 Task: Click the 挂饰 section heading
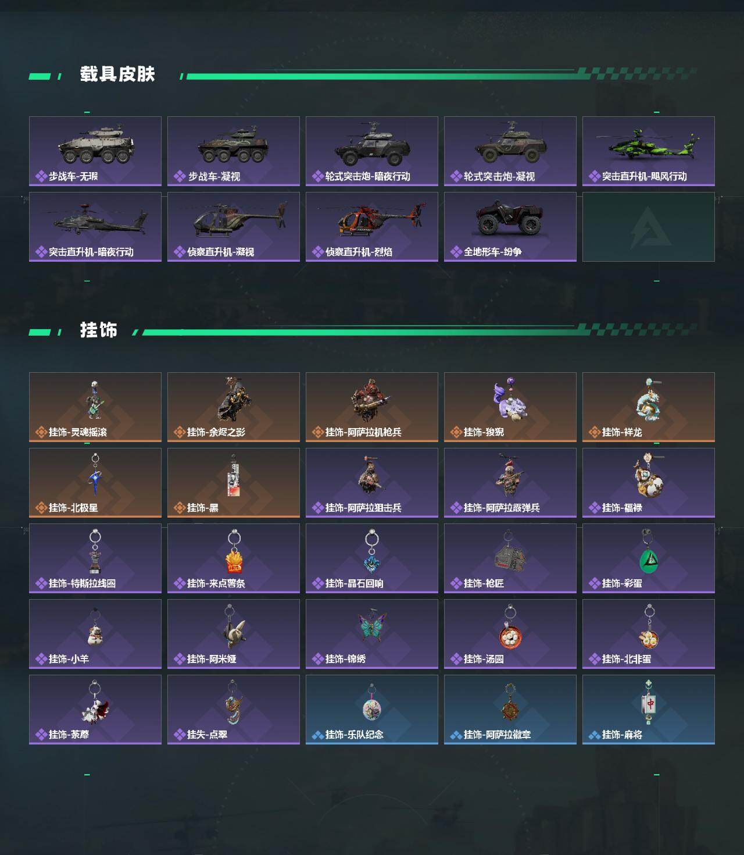[99, 330]
